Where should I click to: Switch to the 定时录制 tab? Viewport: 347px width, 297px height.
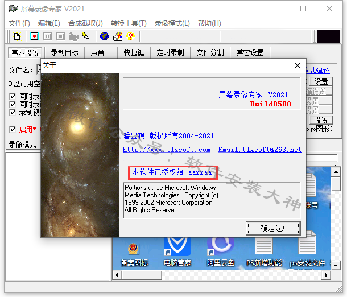[x=170, y=53]
